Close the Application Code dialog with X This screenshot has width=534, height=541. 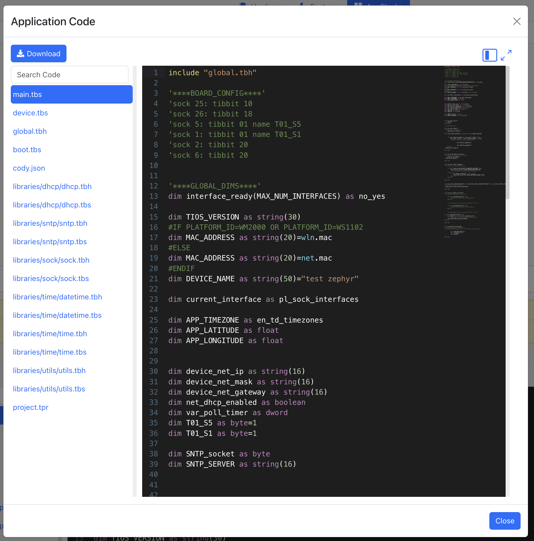[x=517, y=21]
